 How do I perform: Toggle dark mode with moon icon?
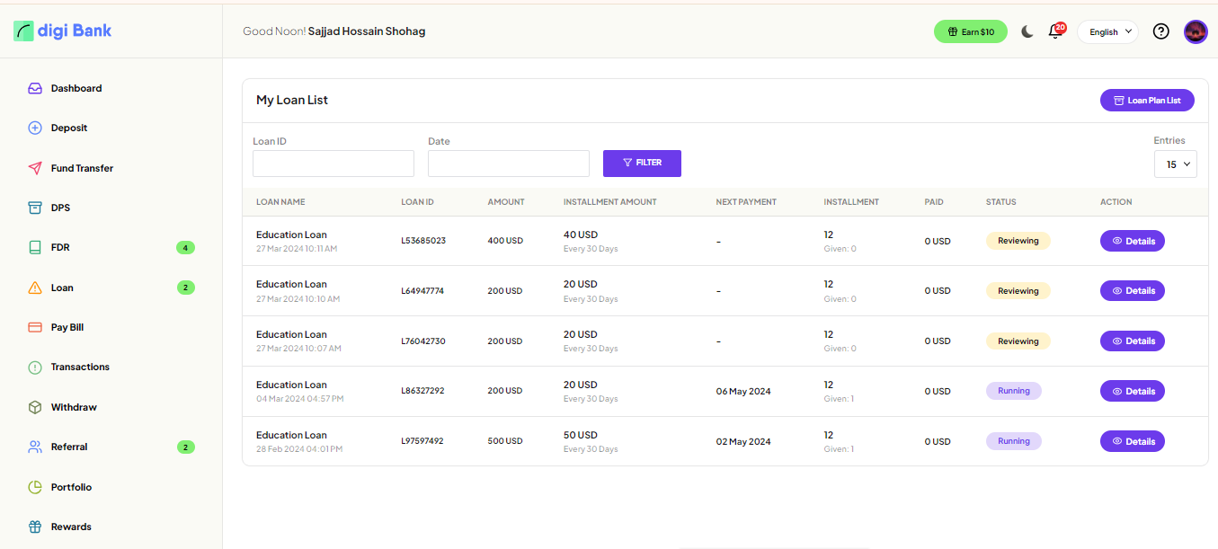1027,32
